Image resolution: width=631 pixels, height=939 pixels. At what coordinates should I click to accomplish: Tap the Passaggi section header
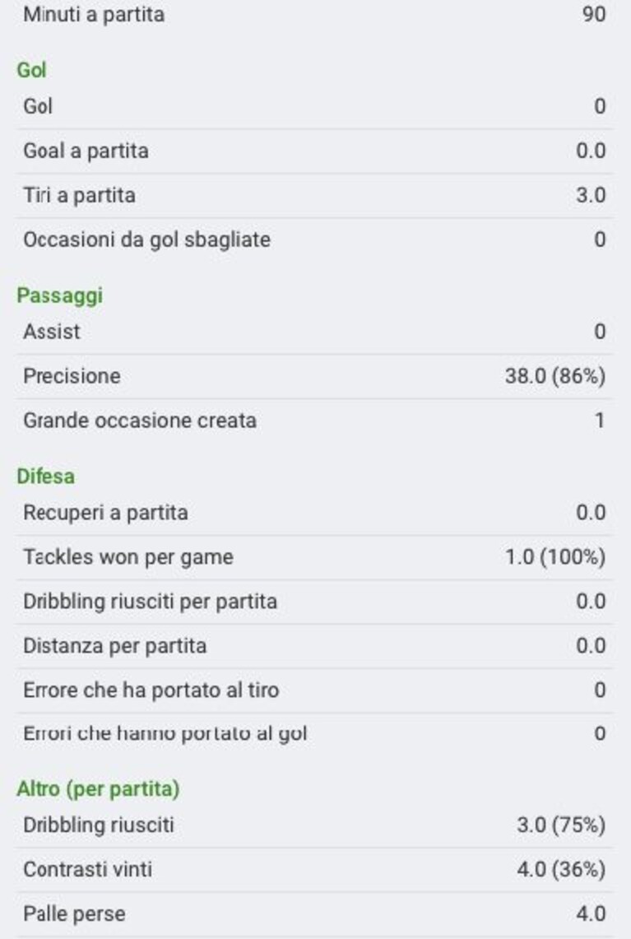pyautogui.click(x=60, y=295)
